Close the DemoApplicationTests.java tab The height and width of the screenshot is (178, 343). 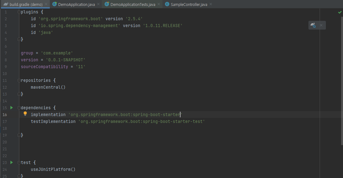[x=159, y=4]
